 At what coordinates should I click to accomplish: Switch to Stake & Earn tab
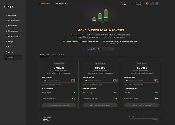coord(44,55)
